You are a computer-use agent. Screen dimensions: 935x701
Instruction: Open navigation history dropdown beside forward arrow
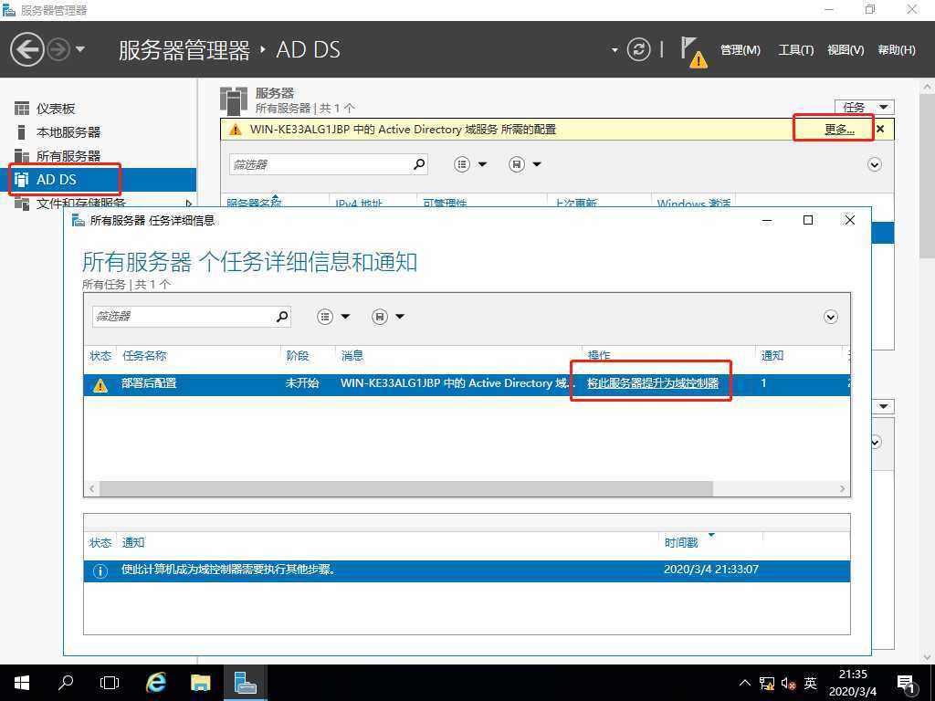[x=80, y=49]
